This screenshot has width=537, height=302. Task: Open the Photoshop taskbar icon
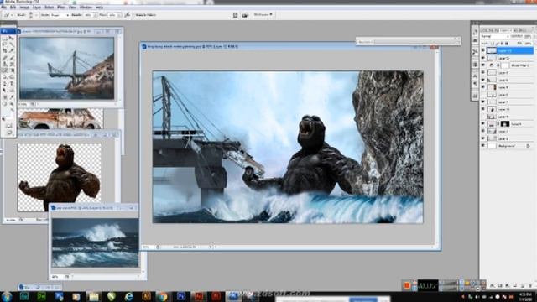181,296
